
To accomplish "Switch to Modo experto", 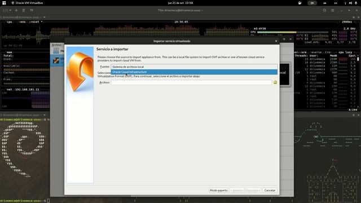I will click(218, 191).
